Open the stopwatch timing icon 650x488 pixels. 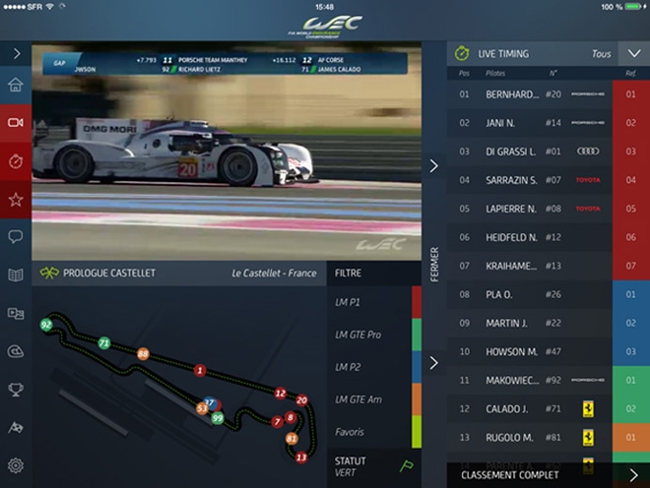pyautogui.click(x=16, y=160)
